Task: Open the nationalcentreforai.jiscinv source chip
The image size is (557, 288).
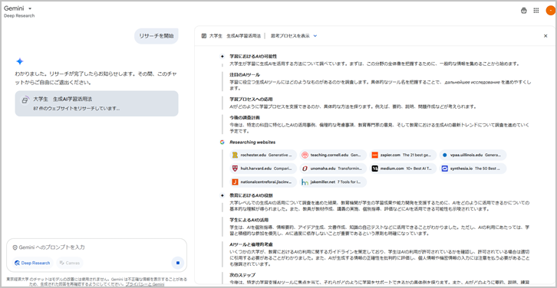Action: click(263, 182)
